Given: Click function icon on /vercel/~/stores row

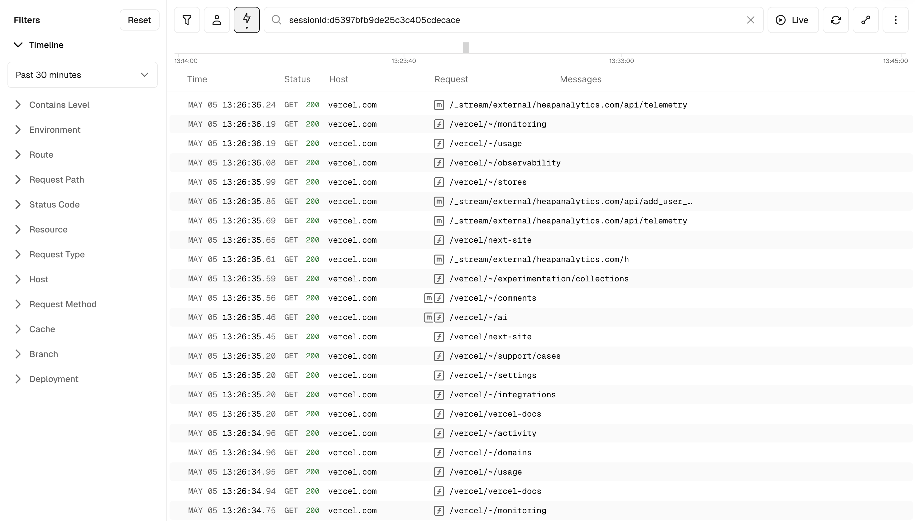Looking at the screenshot, I should [x=439, y=182].
